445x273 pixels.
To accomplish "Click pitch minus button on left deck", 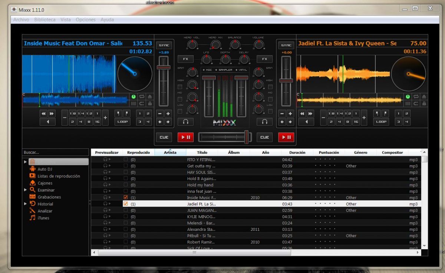I will (160, 114).
